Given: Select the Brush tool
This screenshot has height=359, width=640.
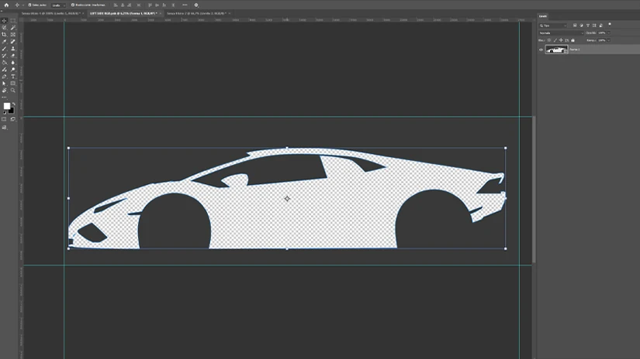Looking at the screenshot, I should point(5,49).
